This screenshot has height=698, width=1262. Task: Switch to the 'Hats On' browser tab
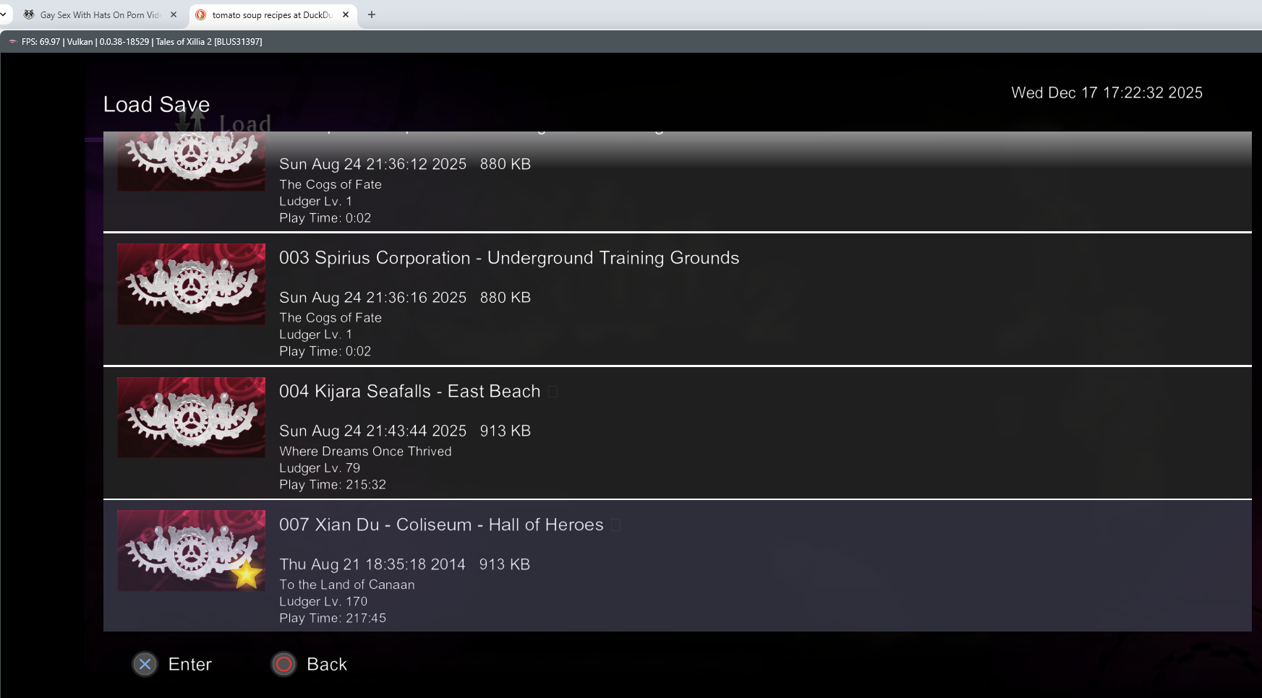pos(101,14)
